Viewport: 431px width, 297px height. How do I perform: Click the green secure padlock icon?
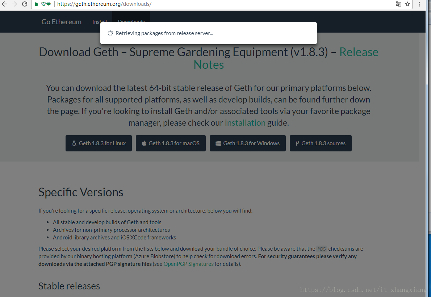pyautogui.click(x=36, y=4)
